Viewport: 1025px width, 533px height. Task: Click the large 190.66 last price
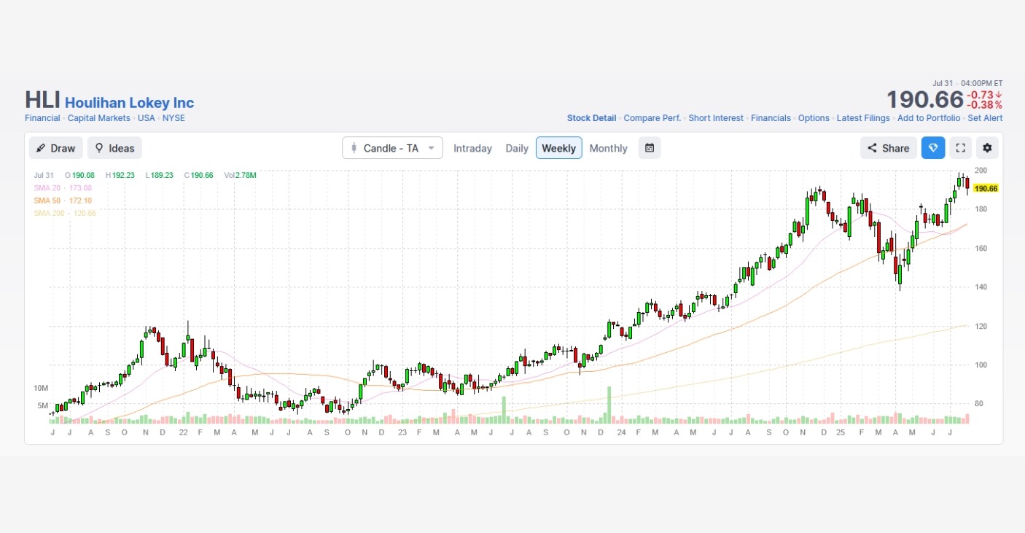click(924, 100)
